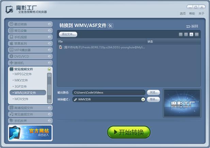This screenshot has width=210, height=148.
Task: Click the format list scrollbar down arrow
Action: coord(49,101)
